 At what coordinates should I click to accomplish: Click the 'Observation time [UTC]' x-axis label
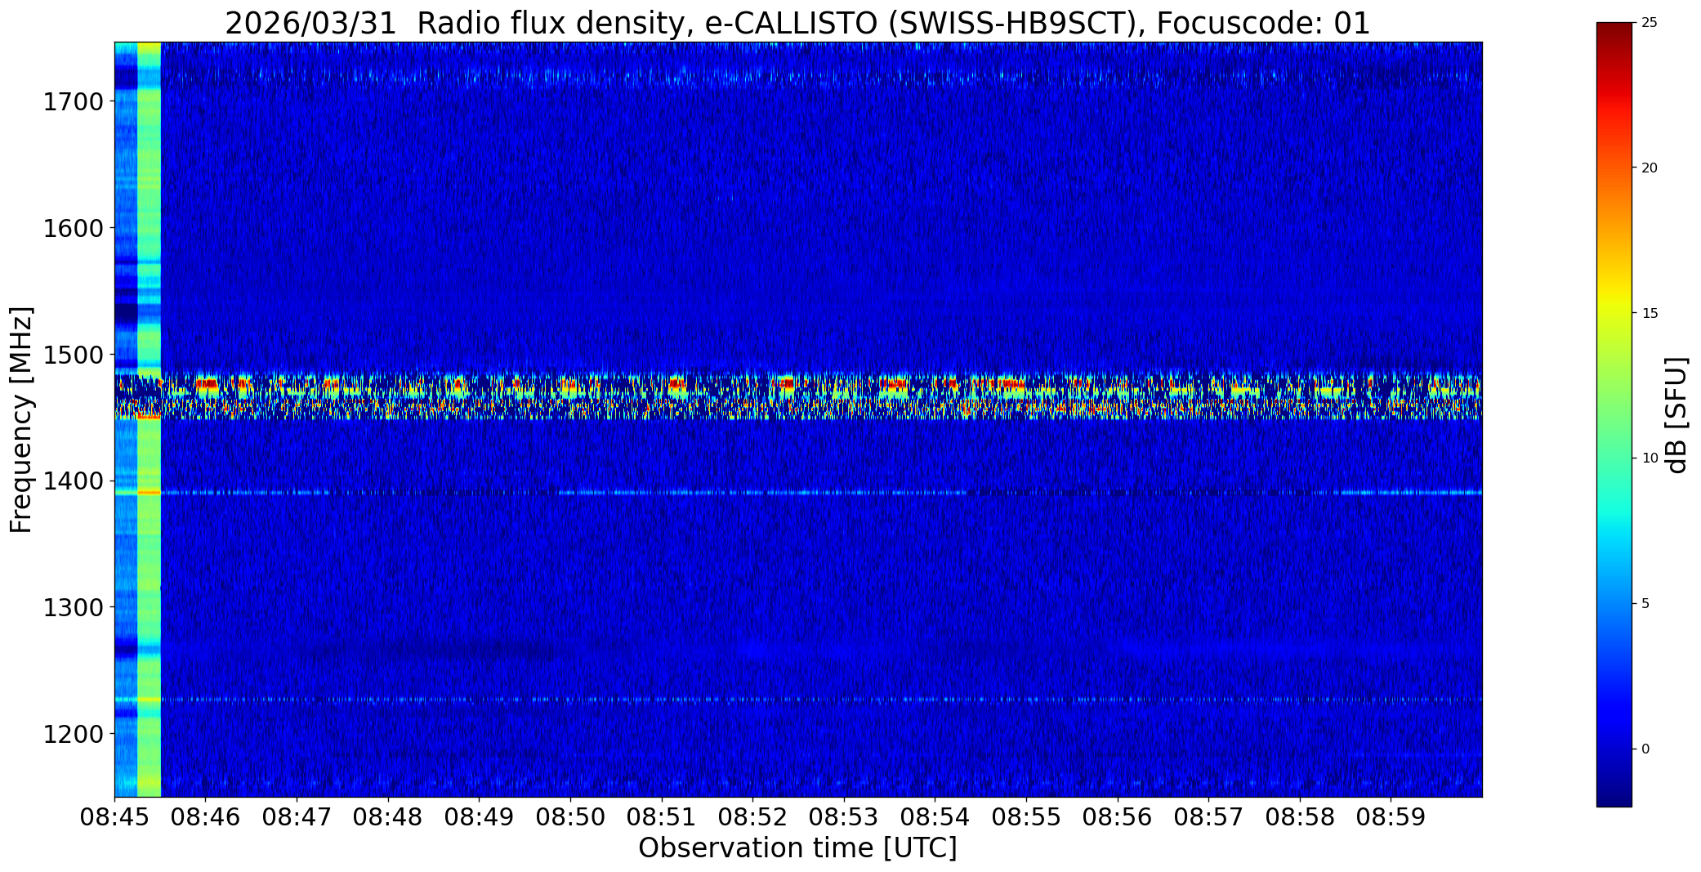click(x=797, y=848)
